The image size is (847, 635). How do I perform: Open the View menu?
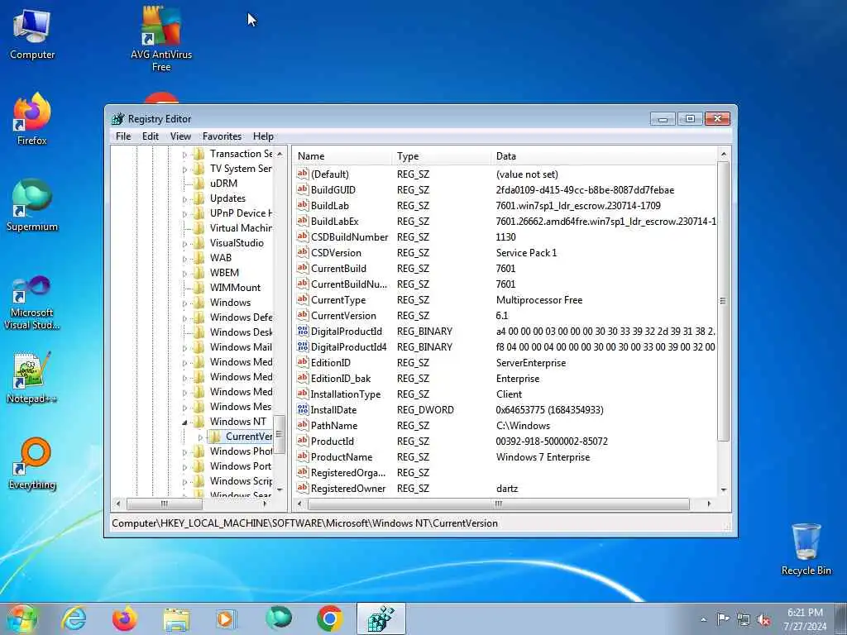point(180,136)
